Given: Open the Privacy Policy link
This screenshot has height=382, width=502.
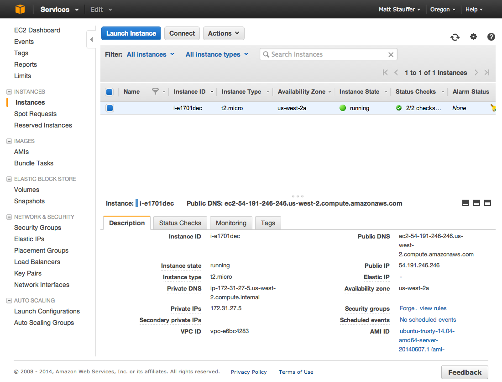Looking at the screenshot, I should [x=249, y=372].
